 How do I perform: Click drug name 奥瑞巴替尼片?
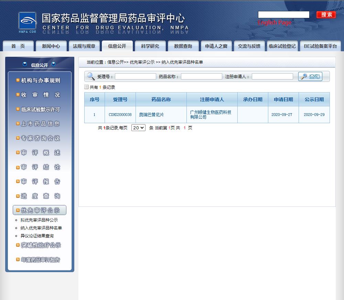tap(151, 115)
